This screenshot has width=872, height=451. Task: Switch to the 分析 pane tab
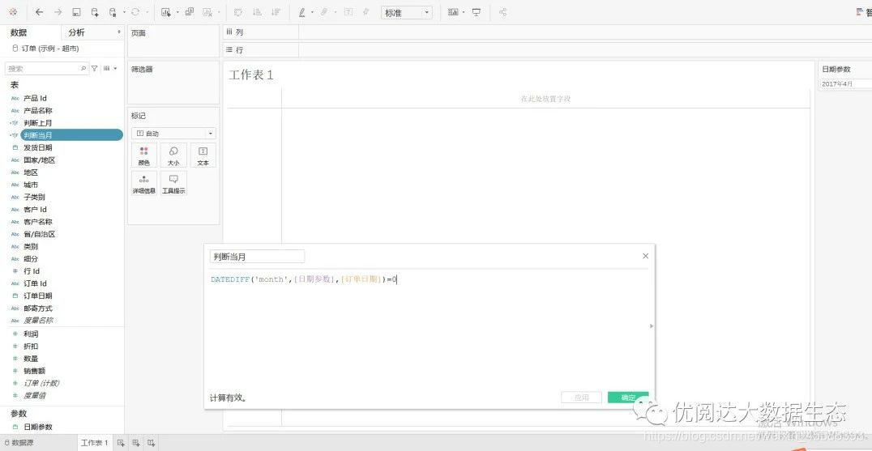[77, 32]
